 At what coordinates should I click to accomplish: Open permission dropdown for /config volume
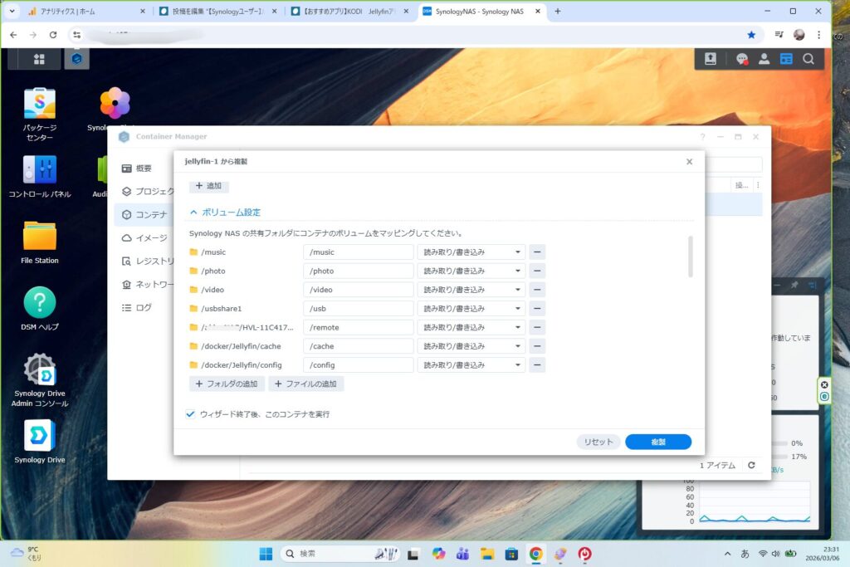(x=471, y=365)
